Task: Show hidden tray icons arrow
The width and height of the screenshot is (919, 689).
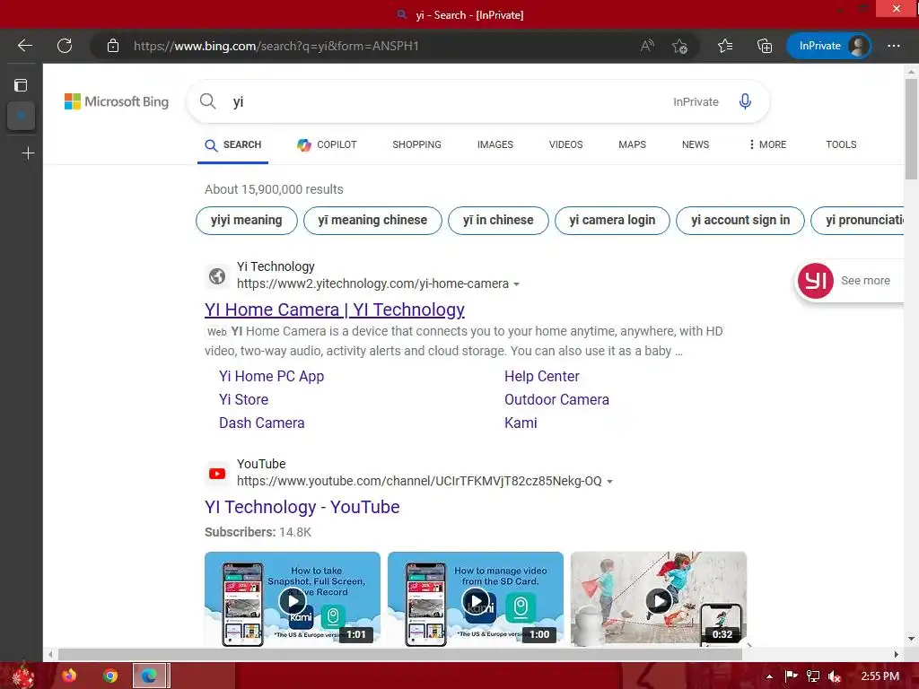Action: coord(769,676)
